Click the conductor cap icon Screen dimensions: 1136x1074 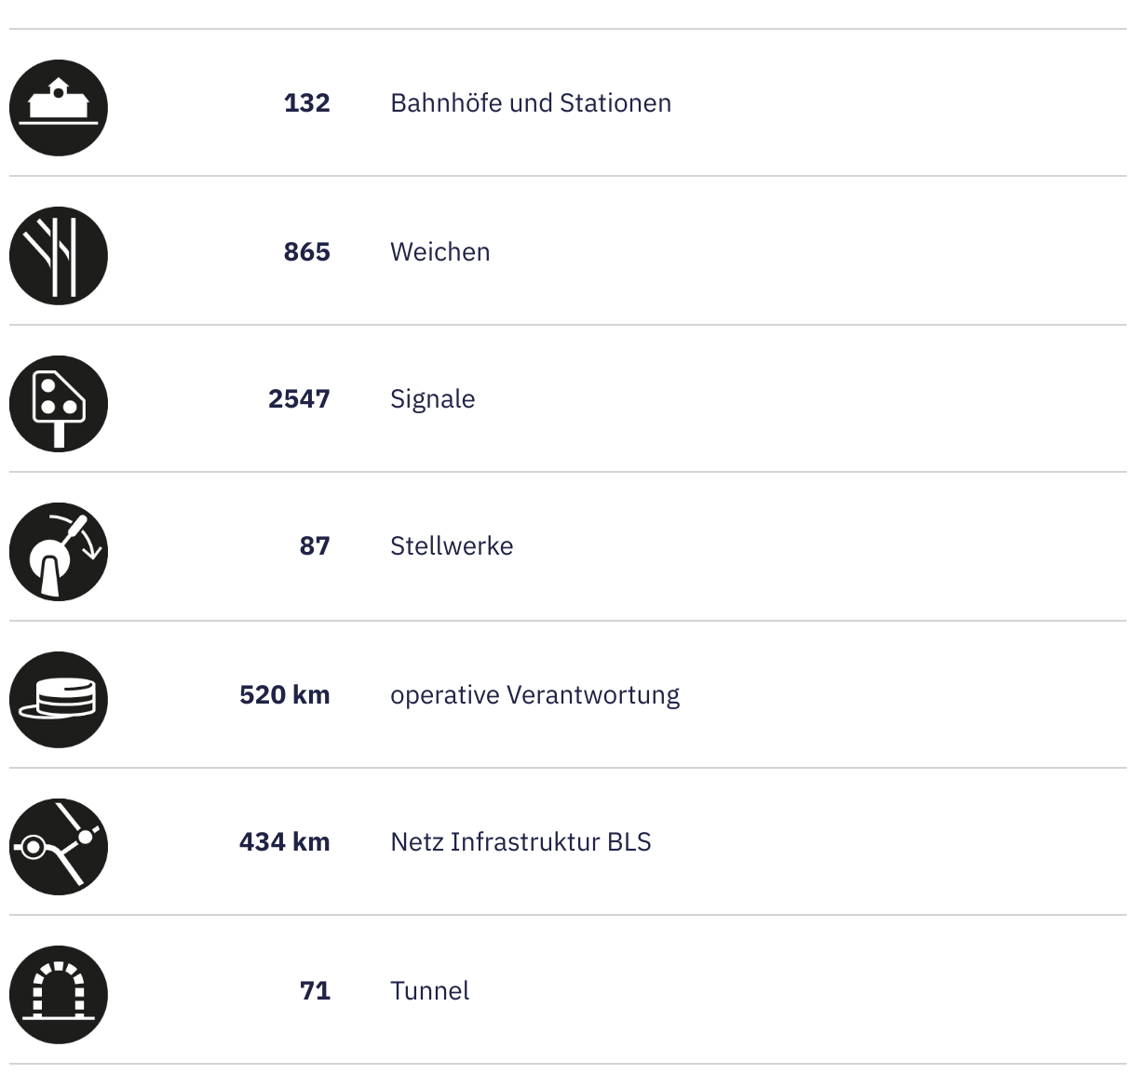click(x=59, y=699)
